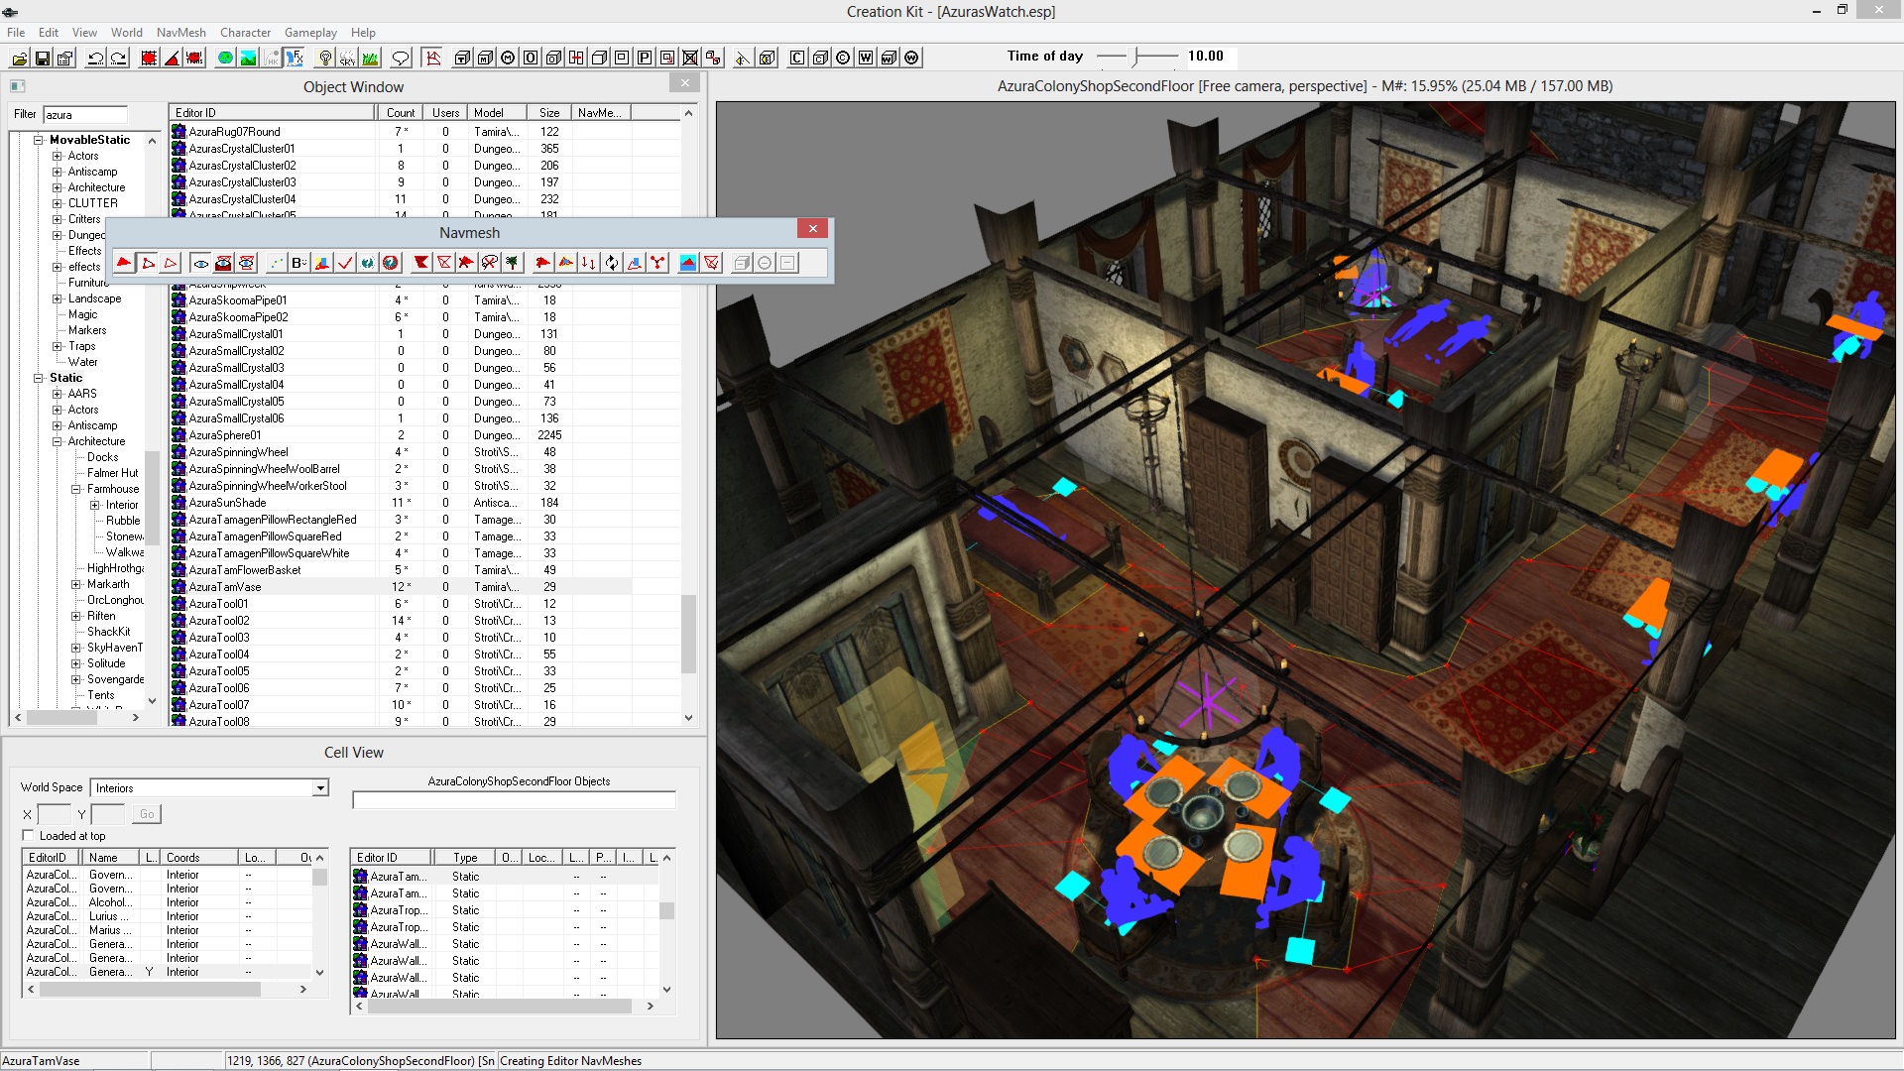The image size is (1904, 1071).
Task: Select the AzuraSunShade list row
Action: pos(401,503)
